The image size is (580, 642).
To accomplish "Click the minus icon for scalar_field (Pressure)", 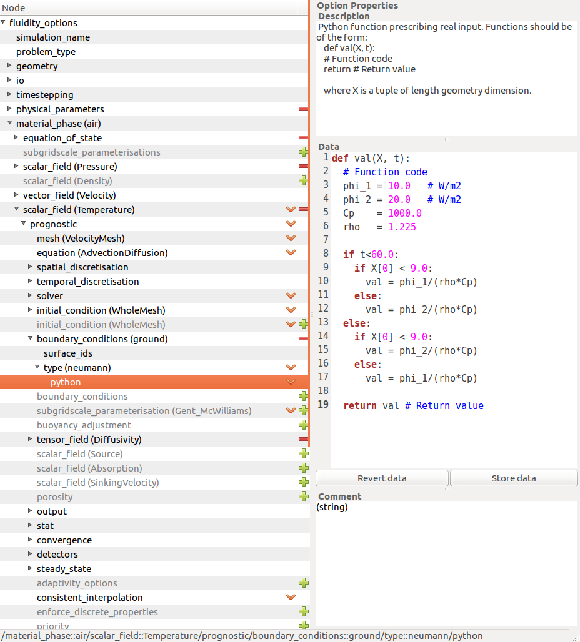I will click(x=303, y=166).
